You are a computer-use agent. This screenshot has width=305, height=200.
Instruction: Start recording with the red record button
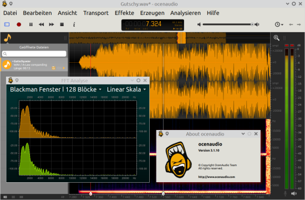(x=19, y=24)
